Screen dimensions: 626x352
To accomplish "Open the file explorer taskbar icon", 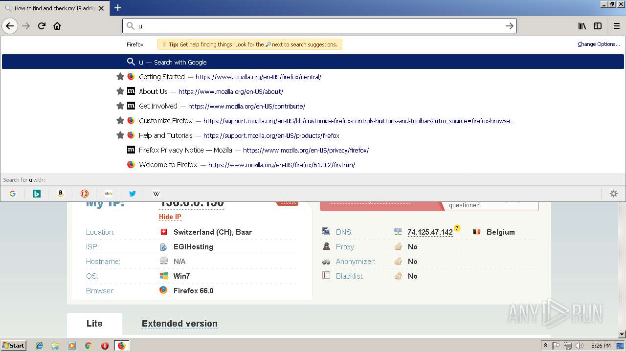I will [x=55, y=346].
